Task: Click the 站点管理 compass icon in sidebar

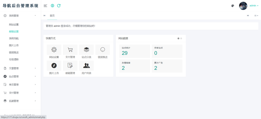Action: (x=5, y=76)
